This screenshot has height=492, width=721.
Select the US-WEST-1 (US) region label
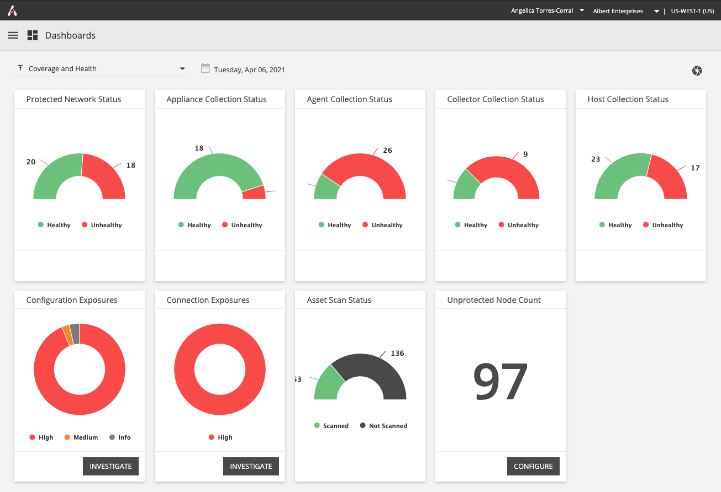point(692,11)
